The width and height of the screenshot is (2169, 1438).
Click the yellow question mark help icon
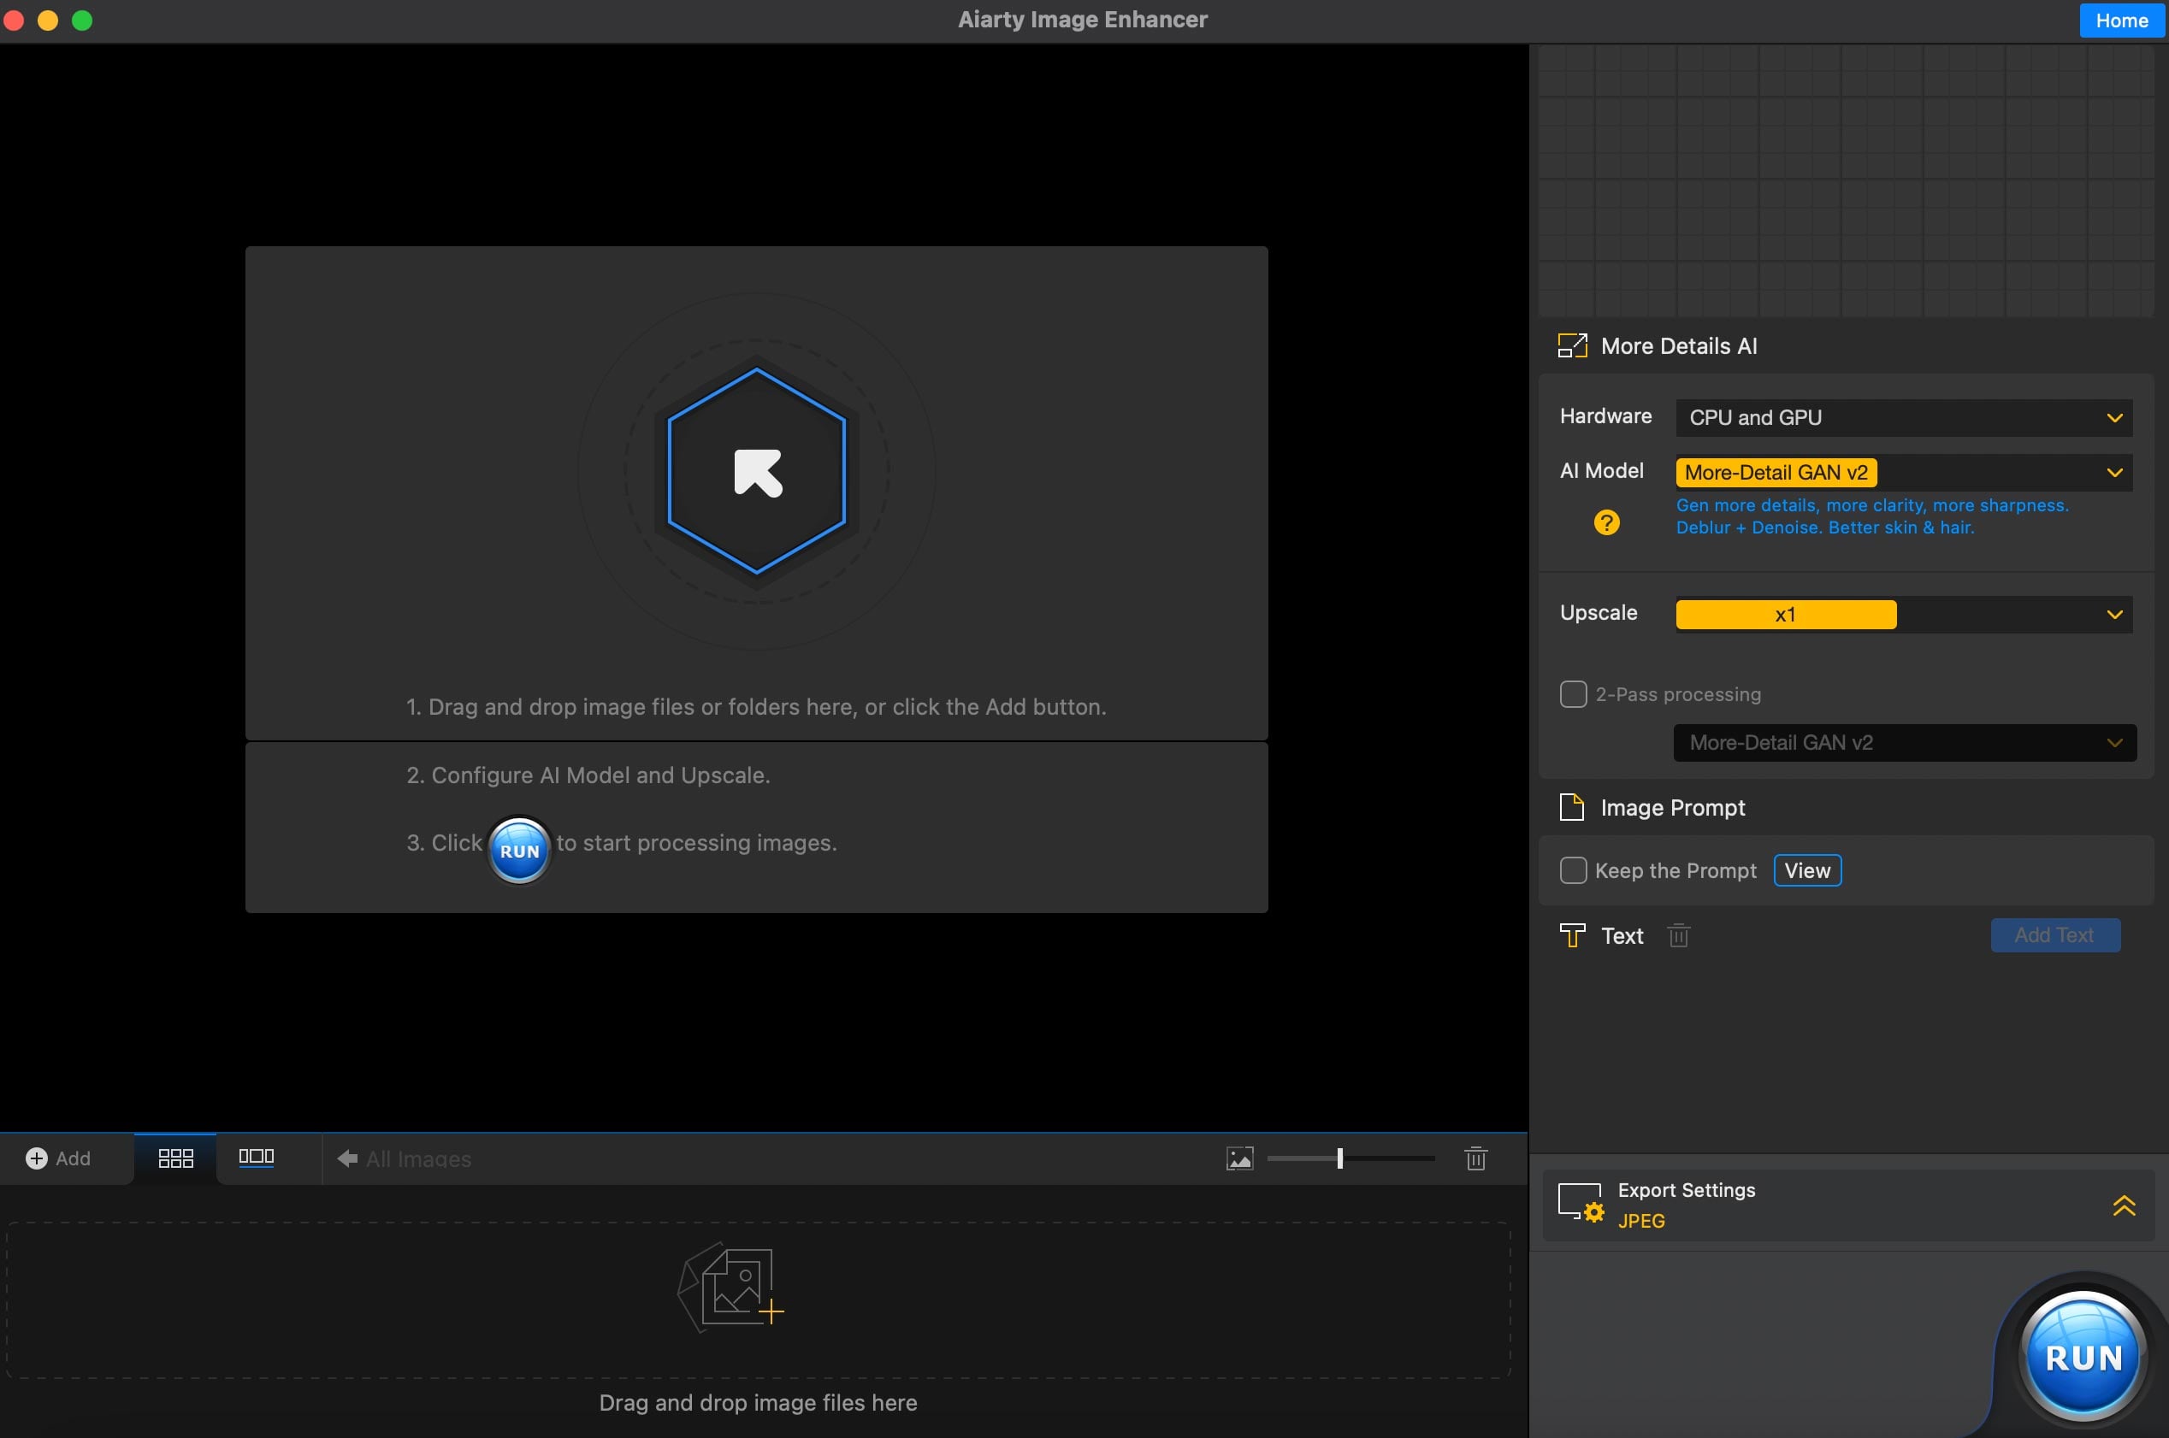tap(1606, 522)
